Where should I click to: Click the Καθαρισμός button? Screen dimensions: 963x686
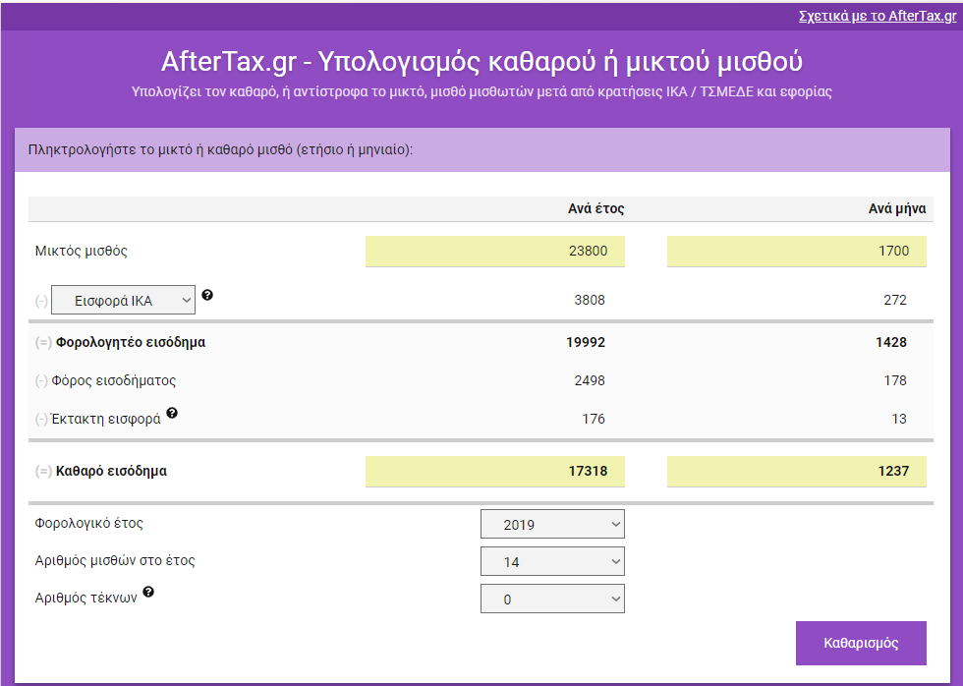click(x=861, y=643)
